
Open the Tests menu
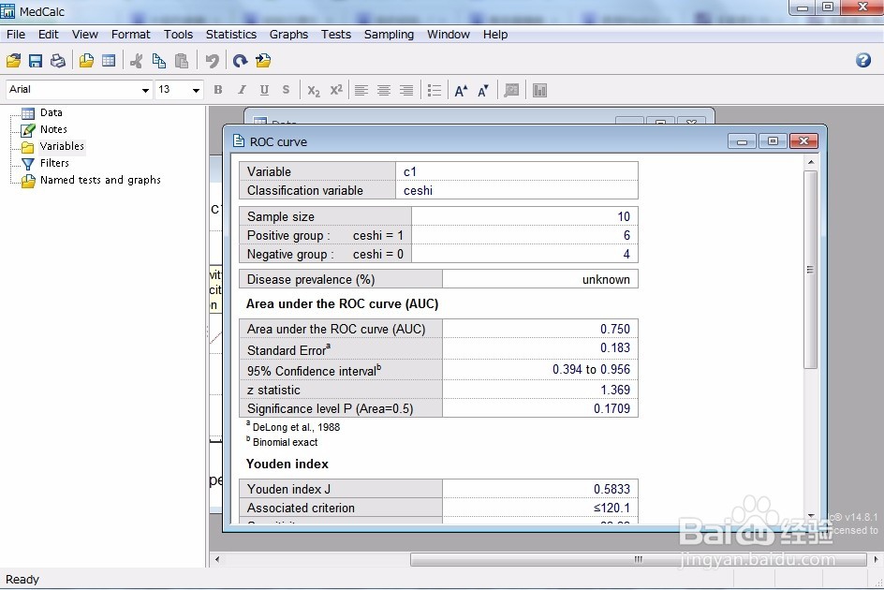pos(336,35)
